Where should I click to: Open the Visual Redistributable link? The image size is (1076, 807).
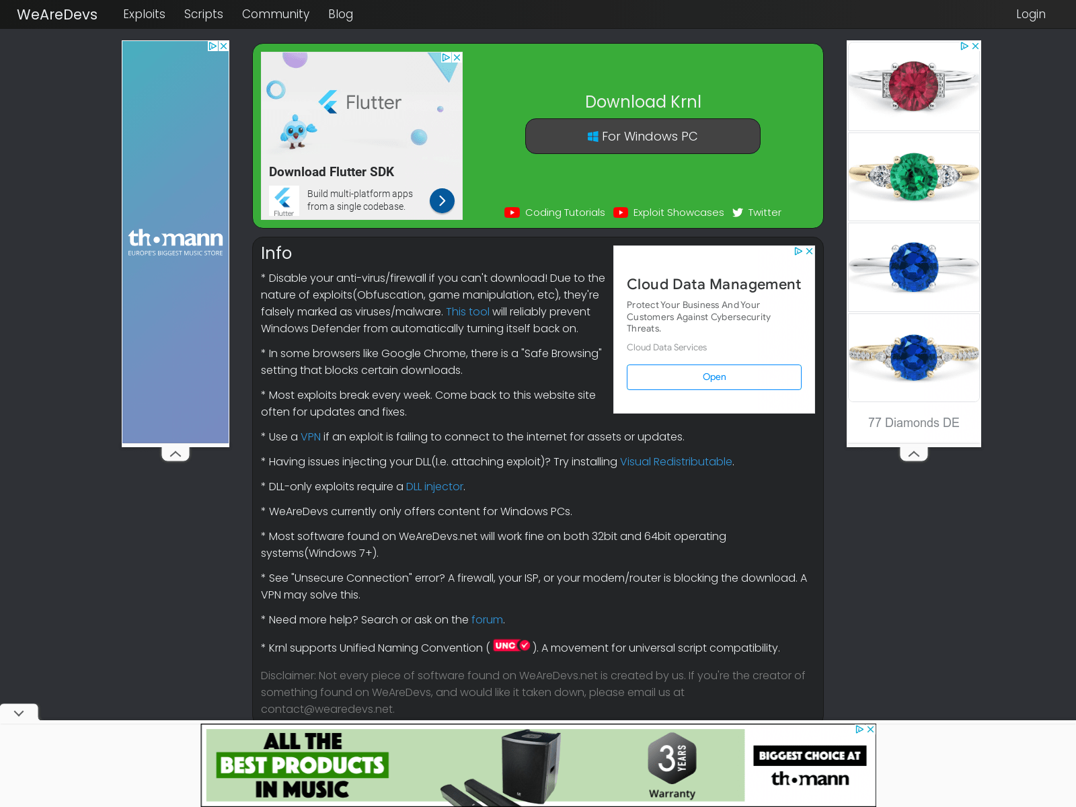(676, 462)
